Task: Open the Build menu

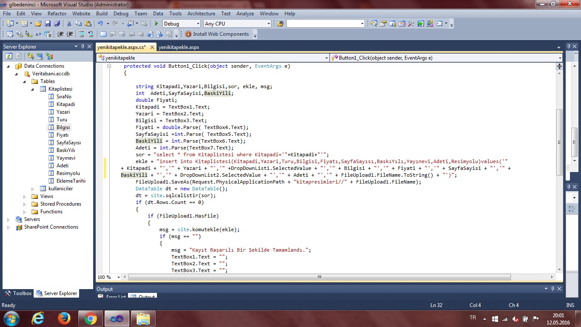Action: pyautogui.click(x=102, y=14)
